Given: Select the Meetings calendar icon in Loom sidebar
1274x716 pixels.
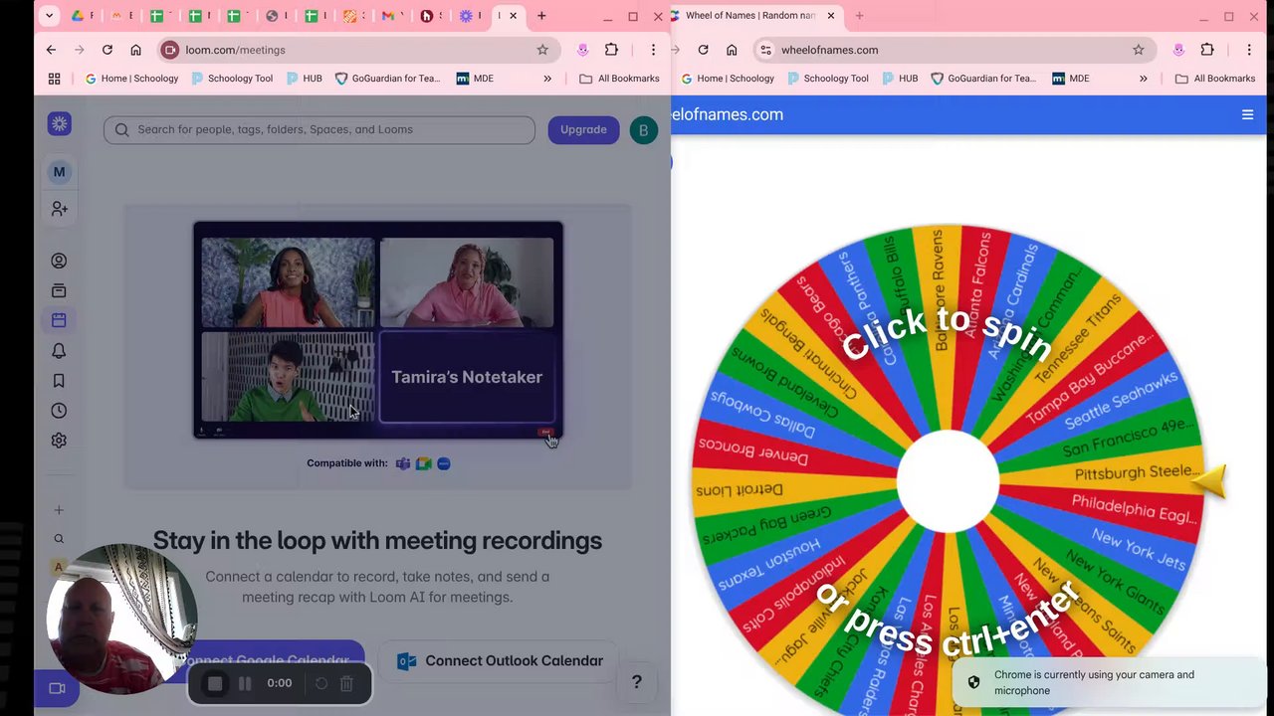Looking at the screenshot, I should [59, 320].
